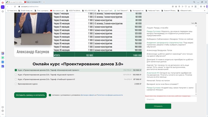
Task: Click the address bar URL acs.expert
Action: click(30, 7)
